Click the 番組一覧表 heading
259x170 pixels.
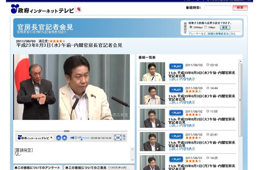tap(147, 57)
